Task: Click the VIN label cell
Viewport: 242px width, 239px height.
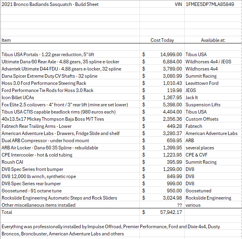Action: 162,4
